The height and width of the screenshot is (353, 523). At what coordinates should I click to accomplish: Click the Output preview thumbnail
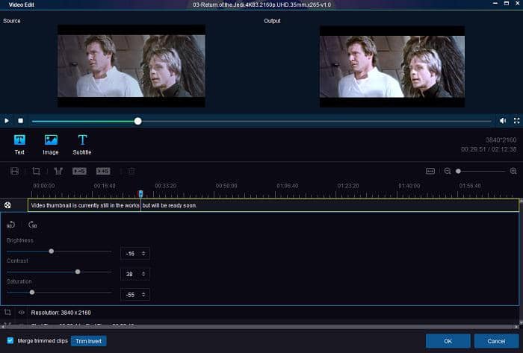click(x=392, y=66)
